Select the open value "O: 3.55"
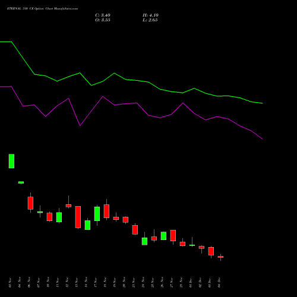This screenshot has width=297, height=297. (x=103, y=20)
